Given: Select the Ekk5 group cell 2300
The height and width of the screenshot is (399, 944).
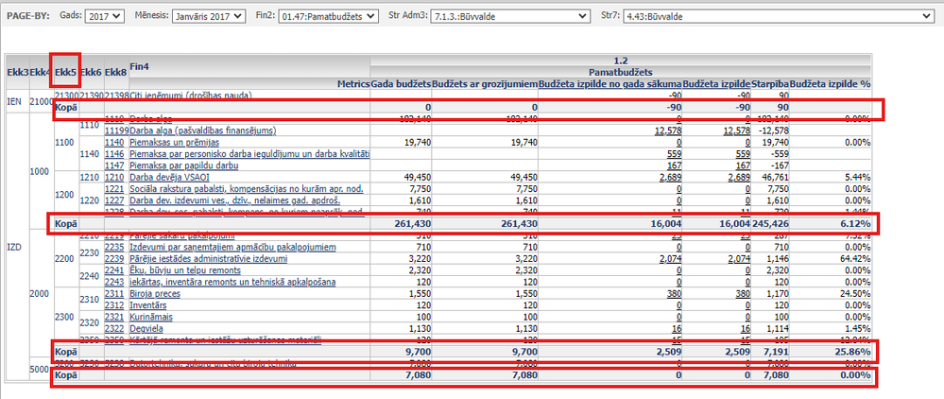Looking at the screenshot, I should [66, 317].
